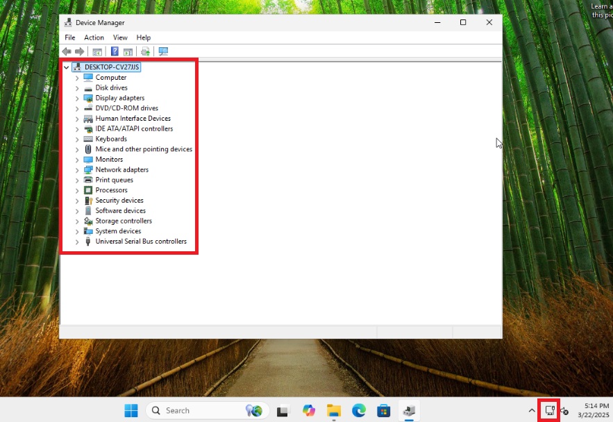This screenshot has height=422, width=613.
Task: Open Microsoft Edge from the taskbar
Action: tap(358, 410)
